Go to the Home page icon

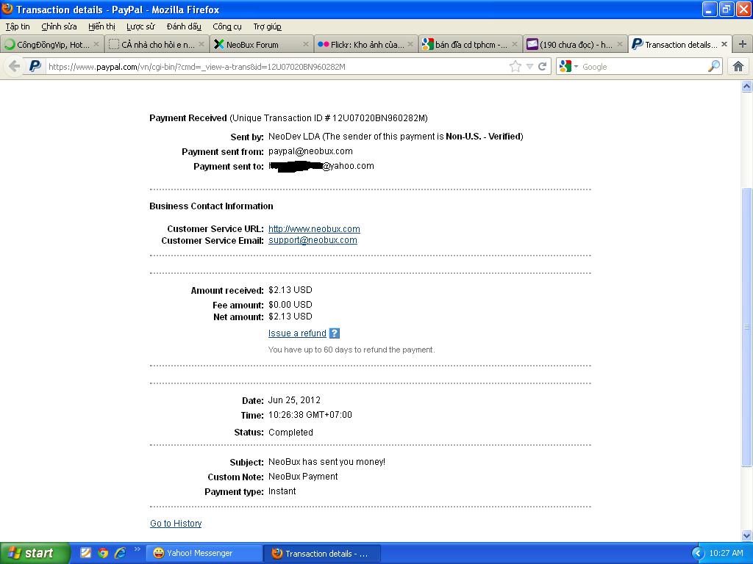tap(738, 66)
